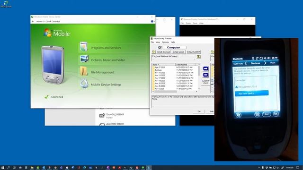
Task: Tap Add softkey on handheld
Action: (x=267, y=114)
